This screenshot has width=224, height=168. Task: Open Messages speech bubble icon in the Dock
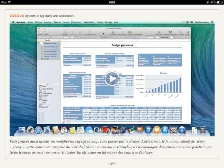click(89, 130)
